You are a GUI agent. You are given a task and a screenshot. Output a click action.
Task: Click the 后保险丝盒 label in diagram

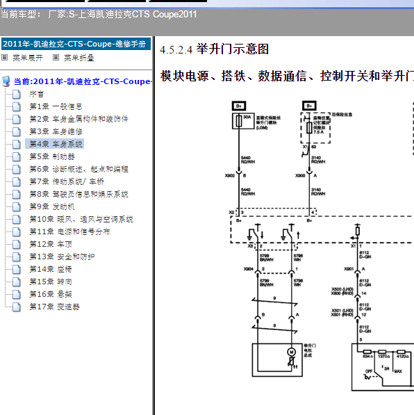pyautogui.click(x=342, y=114)
